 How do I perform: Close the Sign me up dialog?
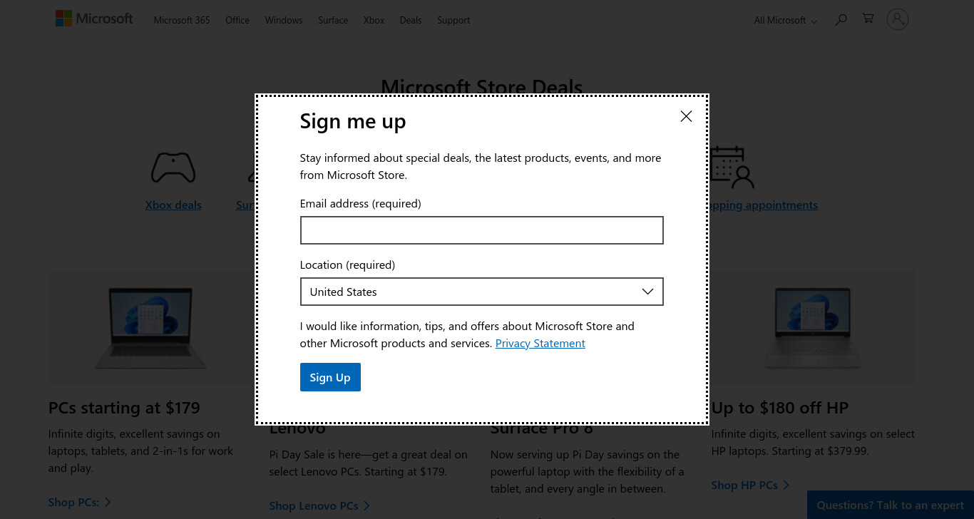click(x=686, y=116)
